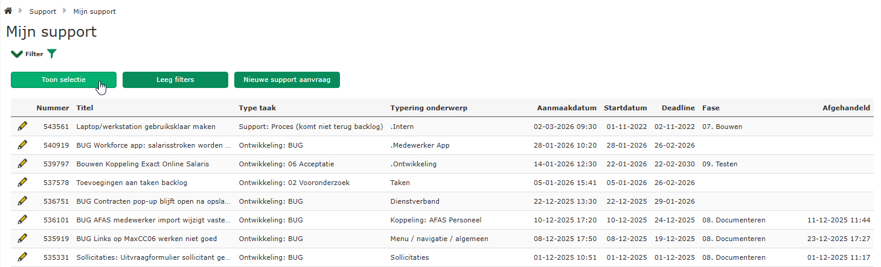Image resolution: width=881 pixels, height=267 pixels.
Task: Click pencil icon for ticket 539797
Action: [22, 163]
